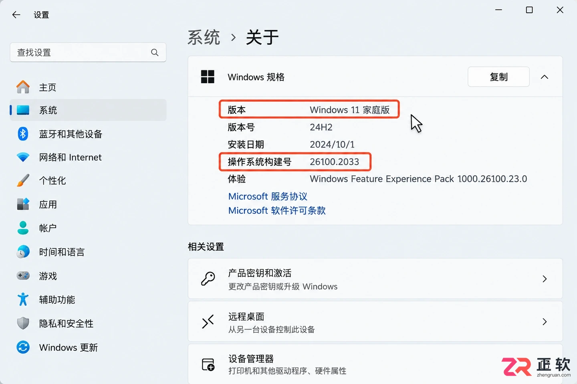
Task: Click the back arrow icon
Action: click(16, 15)
